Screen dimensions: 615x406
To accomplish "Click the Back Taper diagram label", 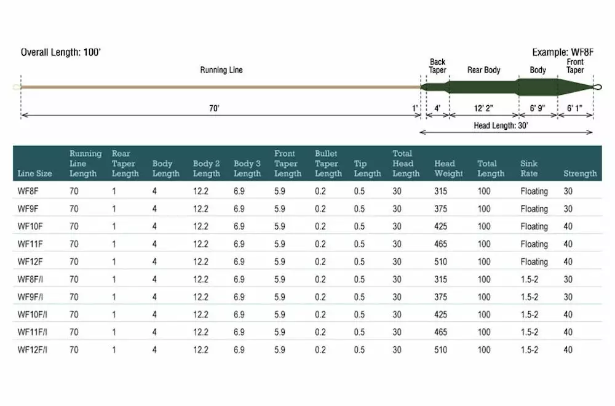I will pos(437,66).
